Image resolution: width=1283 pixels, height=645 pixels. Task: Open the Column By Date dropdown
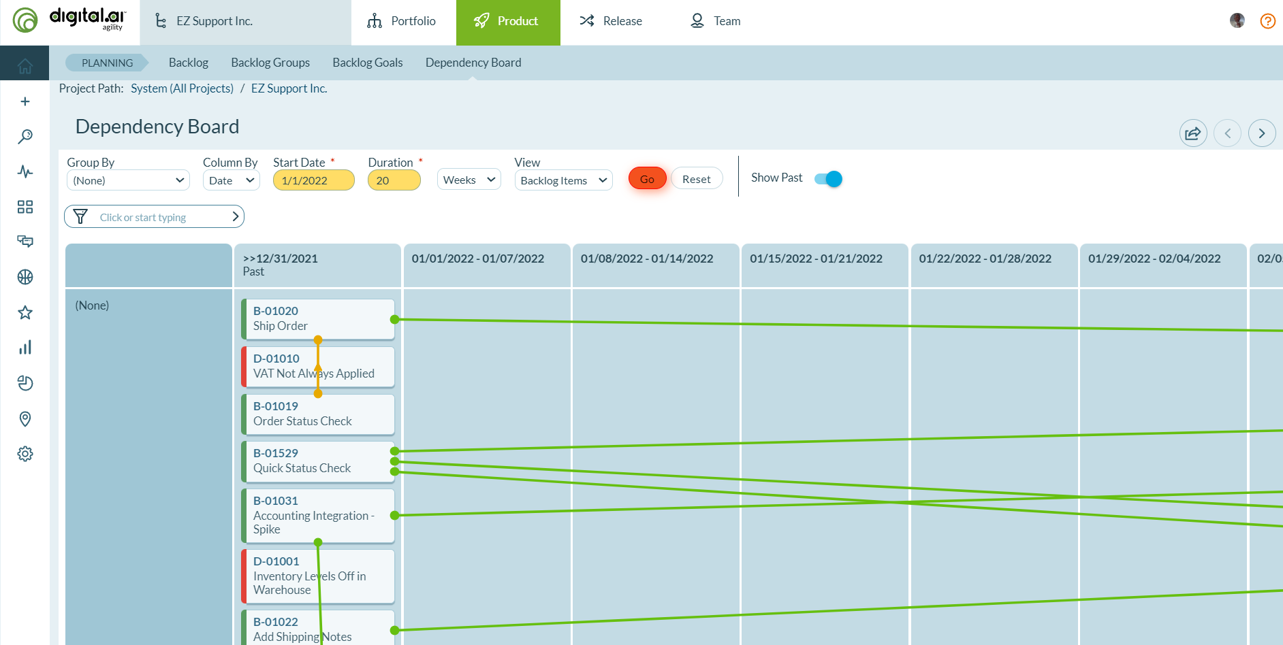click(x=232, y=180)
